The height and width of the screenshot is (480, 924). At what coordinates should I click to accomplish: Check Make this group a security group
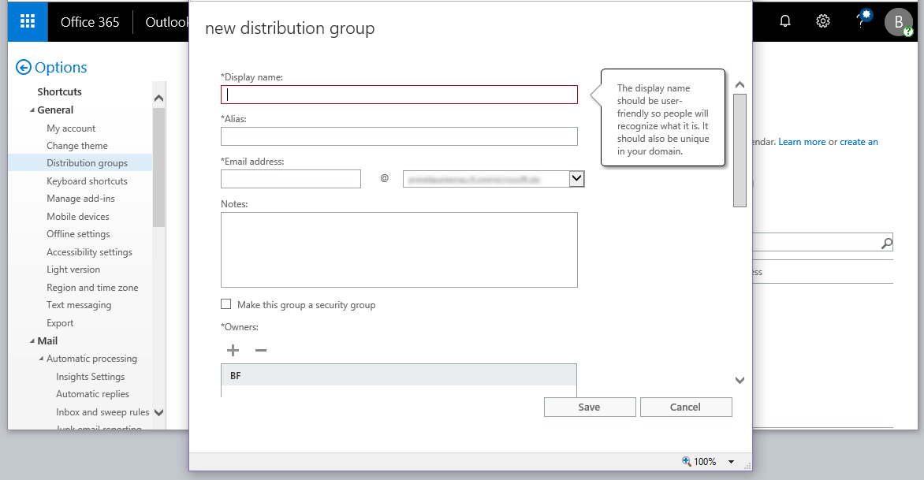point(225,304)
